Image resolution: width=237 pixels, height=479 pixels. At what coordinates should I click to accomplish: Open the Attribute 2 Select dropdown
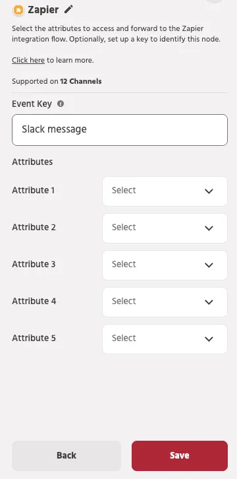pos(165,228)
